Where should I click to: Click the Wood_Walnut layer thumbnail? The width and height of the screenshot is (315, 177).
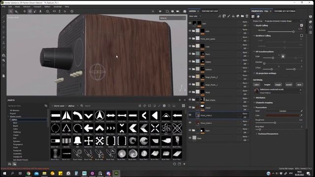[198, 115]
